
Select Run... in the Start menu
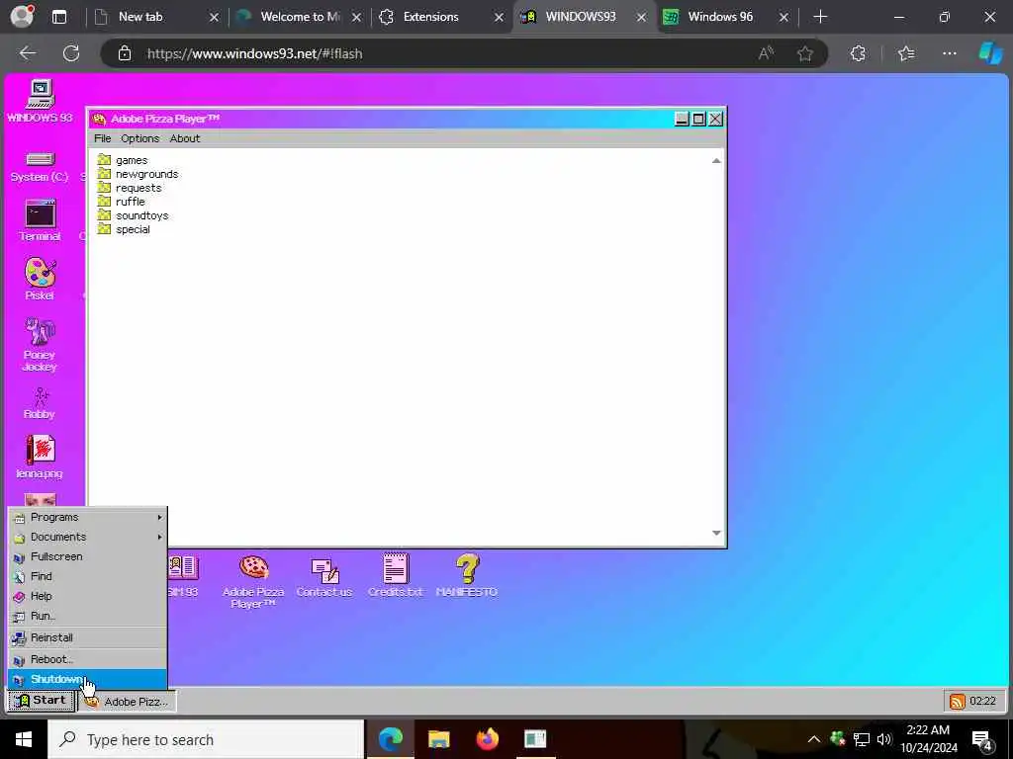tap(87, 616)
